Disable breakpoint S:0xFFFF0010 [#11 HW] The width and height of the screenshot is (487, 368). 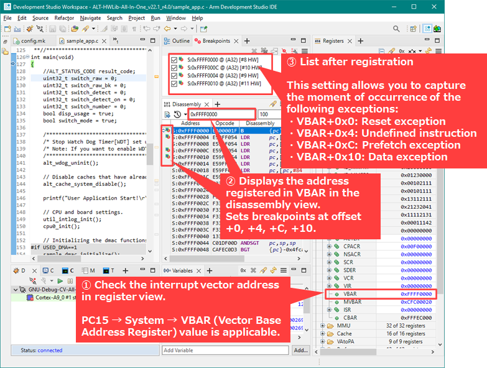pyautogui.click(x=174, y=83)
